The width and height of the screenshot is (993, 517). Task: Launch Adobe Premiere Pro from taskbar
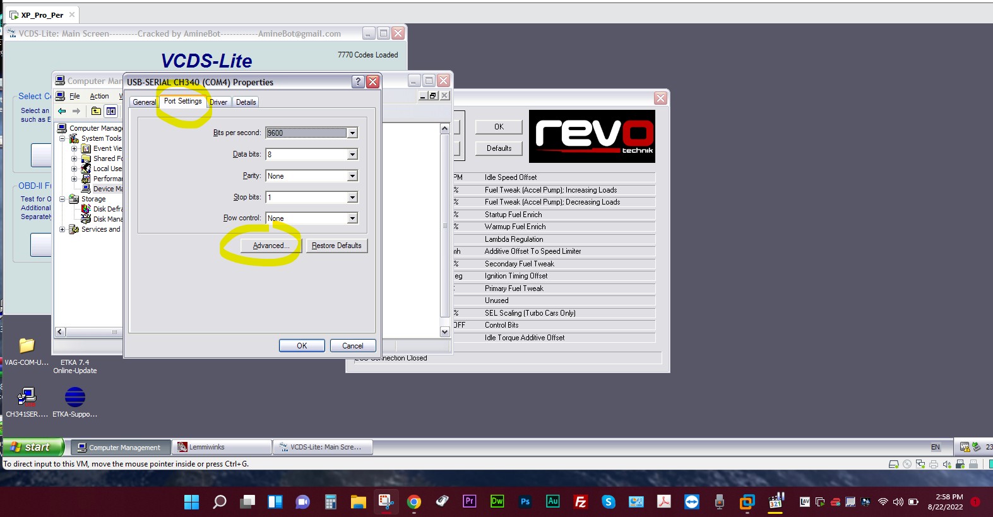point(470,501)
